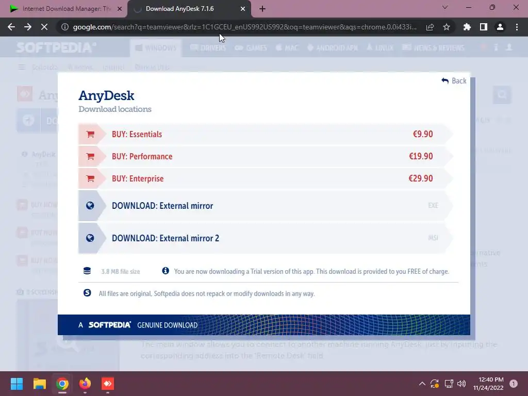Viewport: 528px width, 396px height.
Task: Go forward in browser history
Action: 28,27
